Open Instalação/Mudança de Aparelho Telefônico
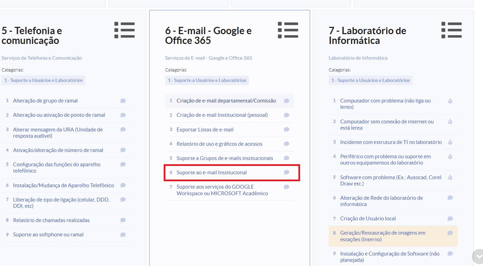483x266 pixels. 64,185
